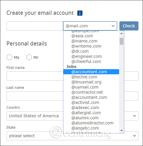Viewport: 143px width, 146px height.
Task: Choose @iname.com from the domain list
Action: 91,41
